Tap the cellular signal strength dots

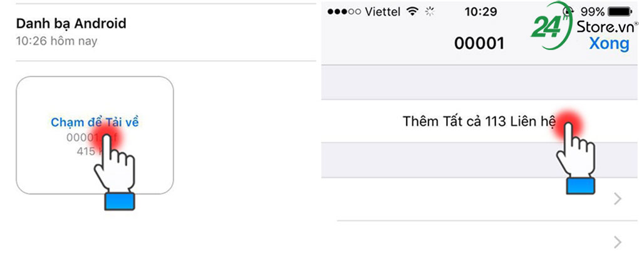point(345,12)
